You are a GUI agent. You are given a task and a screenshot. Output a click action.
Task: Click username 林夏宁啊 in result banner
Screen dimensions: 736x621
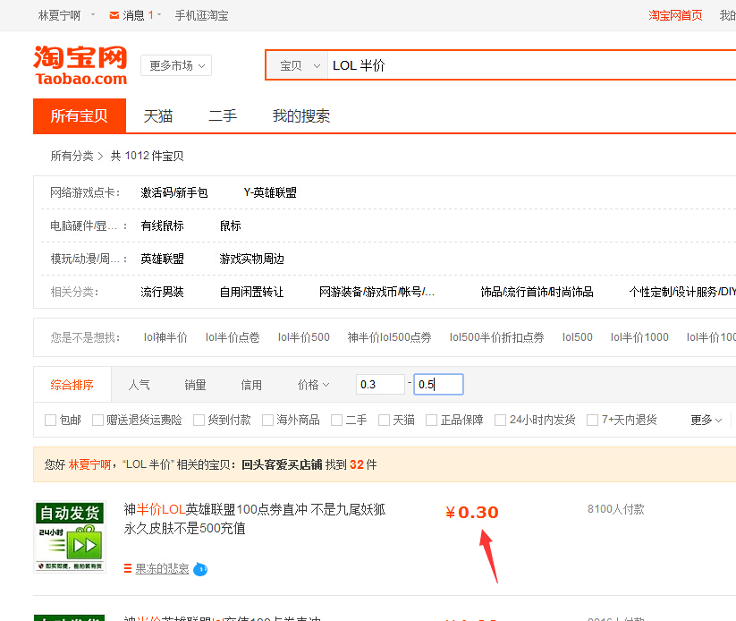89,465
